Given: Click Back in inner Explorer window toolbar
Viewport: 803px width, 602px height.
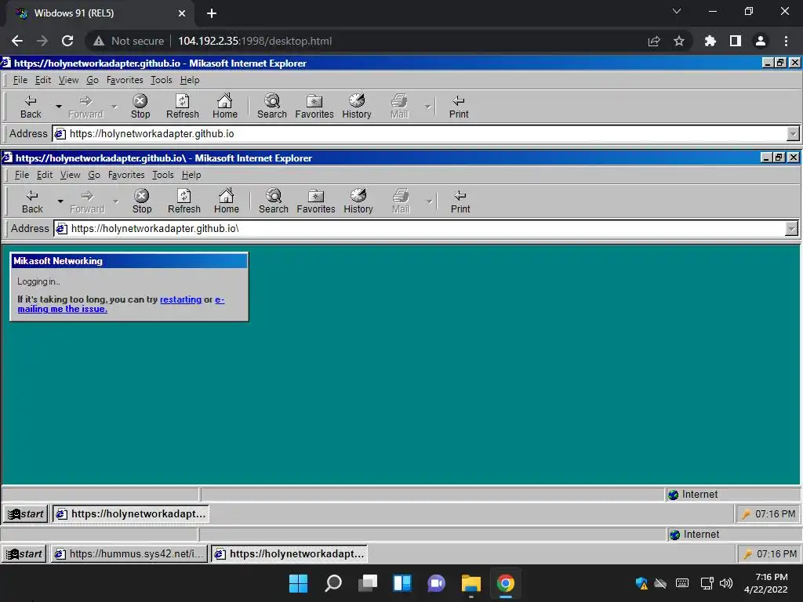Looking at the screenshot, I should [32, 201].
